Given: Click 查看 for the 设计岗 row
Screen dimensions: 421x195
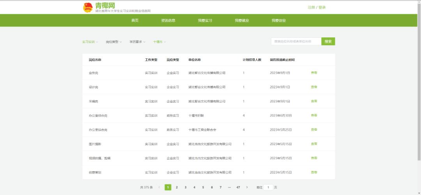Looking at the screenshot, I should [314, 87].
